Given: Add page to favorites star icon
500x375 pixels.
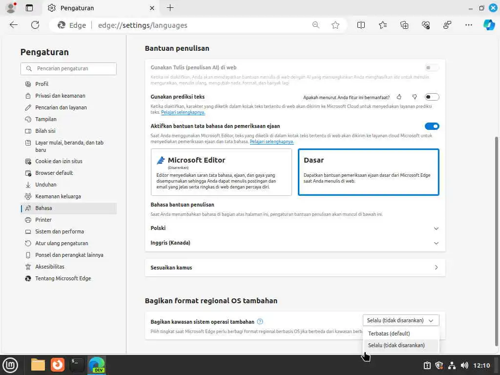Looking at the screenshot, I should pos(335,25).
